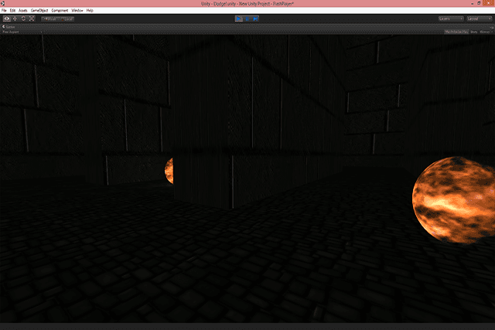The width and height of the screenshot is (495, 330).
Task: Select the Rotate tool
Action: (23, 18)
